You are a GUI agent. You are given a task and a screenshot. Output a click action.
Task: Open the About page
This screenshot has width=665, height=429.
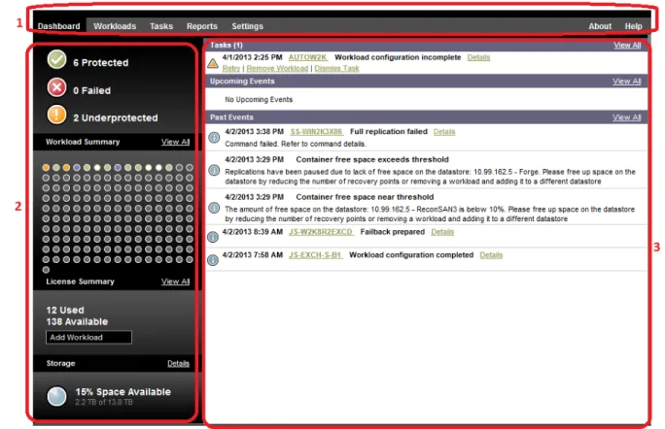[x=600, y=26]
